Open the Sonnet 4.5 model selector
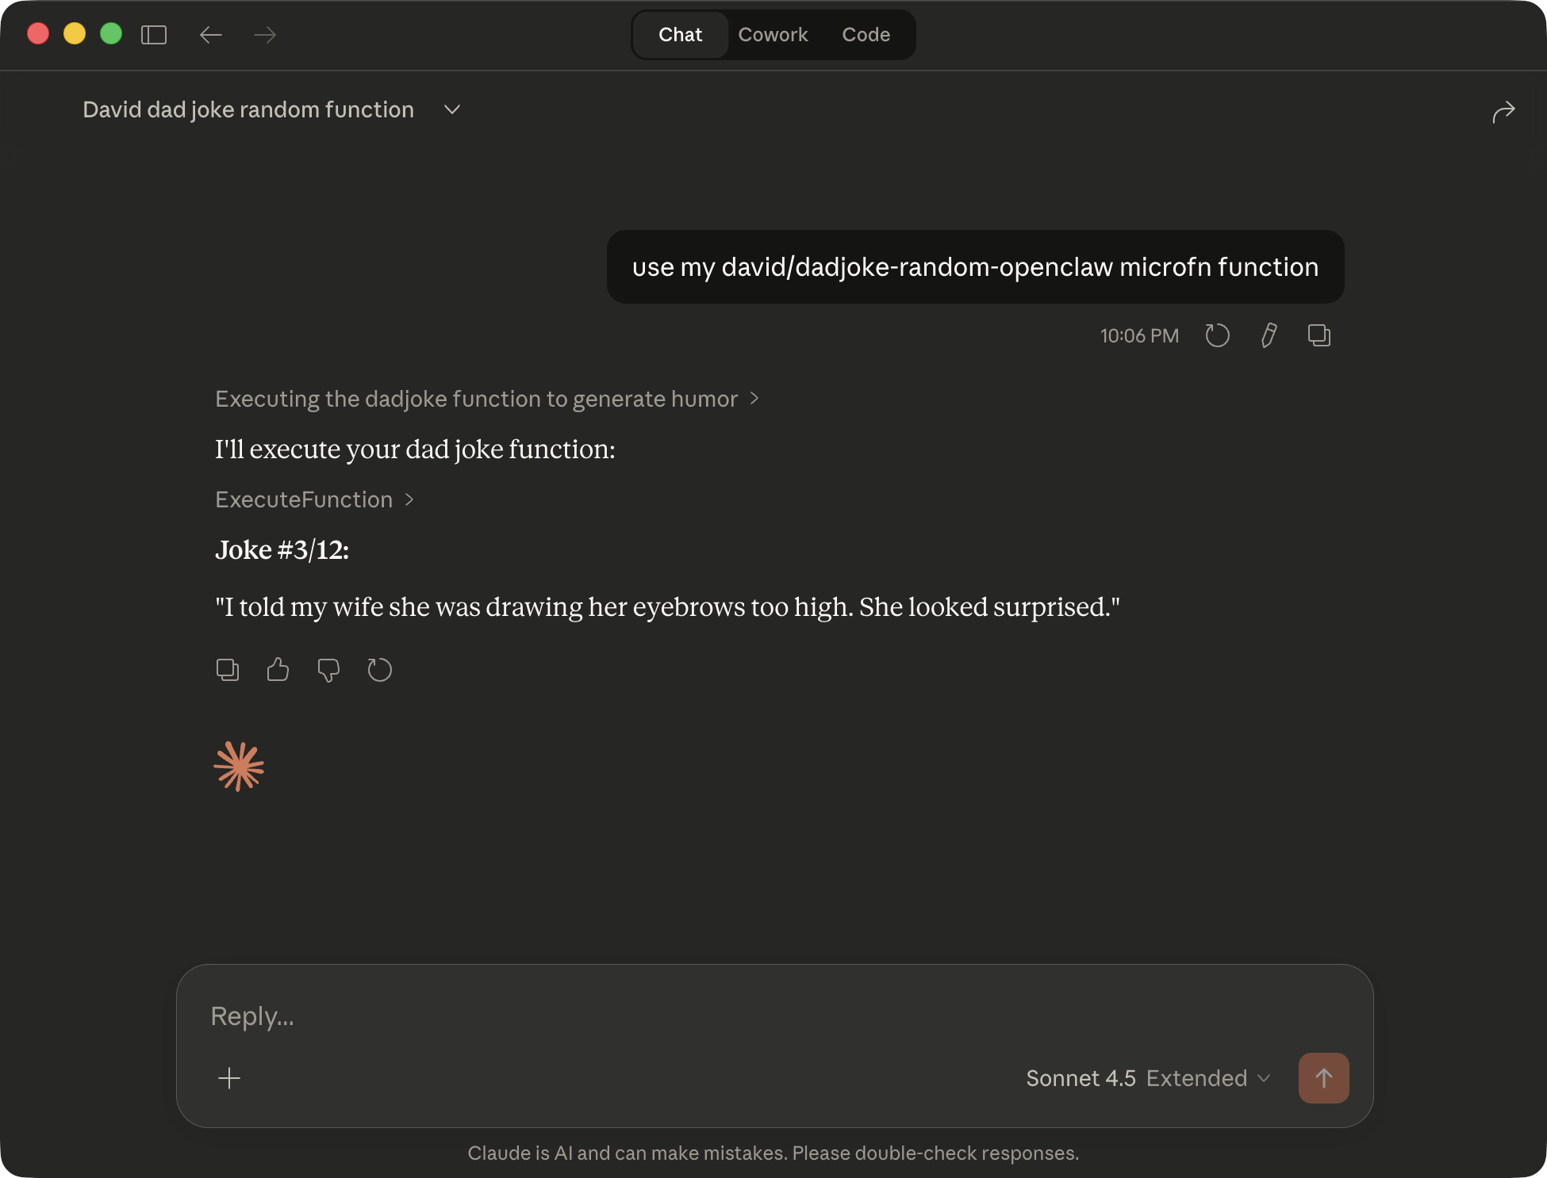 click(x=1081, y=1078)
